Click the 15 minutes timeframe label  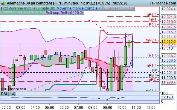click(x=68, y=3)
